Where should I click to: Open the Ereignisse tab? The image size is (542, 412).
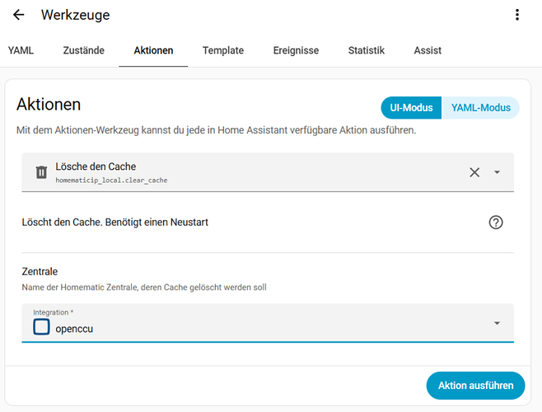tap(296, 50)
